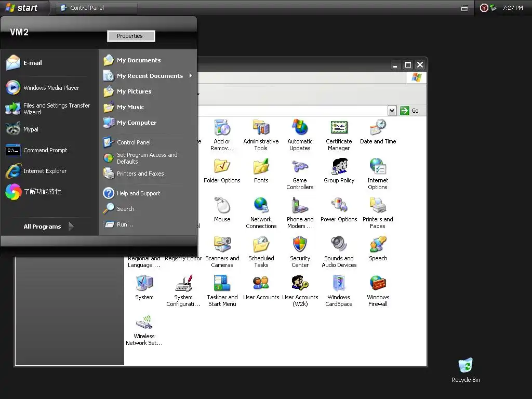The width and height of the screenshot is (532, 399).
Task: Start Files and Settings Transfer Wizard
Action: pos(48,109)
